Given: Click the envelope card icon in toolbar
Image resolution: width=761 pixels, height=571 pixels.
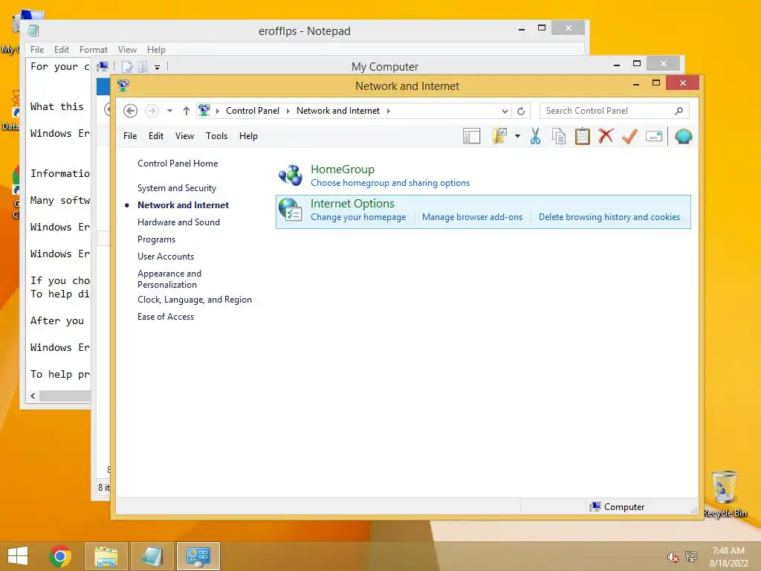Looking at the screenshot, I should pos(654,137).
